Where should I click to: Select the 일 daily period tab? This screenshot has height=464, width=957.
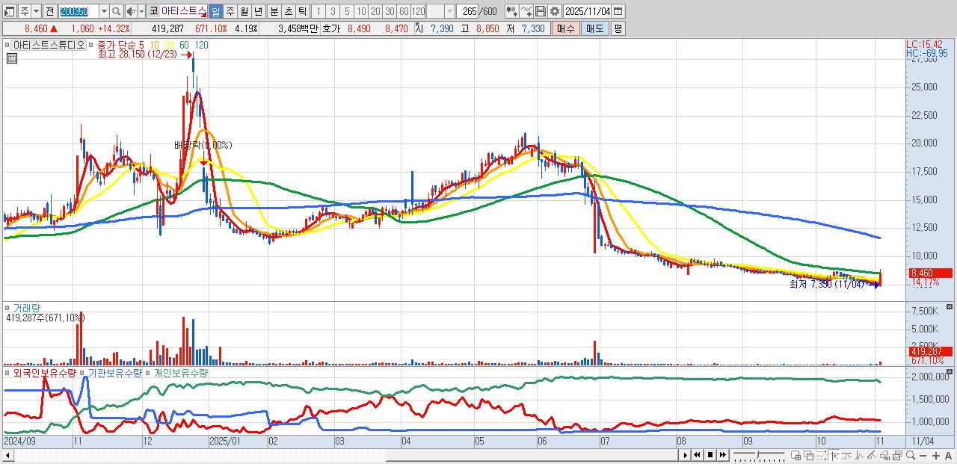click(x=215, y=11)
